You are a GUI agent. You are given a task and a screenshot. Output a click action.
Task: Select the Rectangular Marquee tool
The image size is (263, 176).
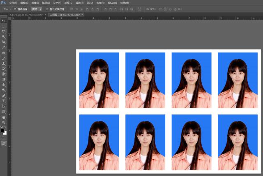(x=4, y=26)
